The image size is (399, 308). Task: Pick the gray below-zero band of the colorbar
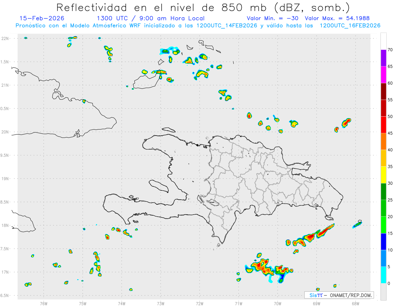383,292
